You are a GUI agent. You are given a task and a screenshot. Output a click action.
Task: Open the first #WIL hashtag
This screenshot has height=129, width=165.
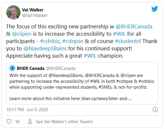[119, 34]
